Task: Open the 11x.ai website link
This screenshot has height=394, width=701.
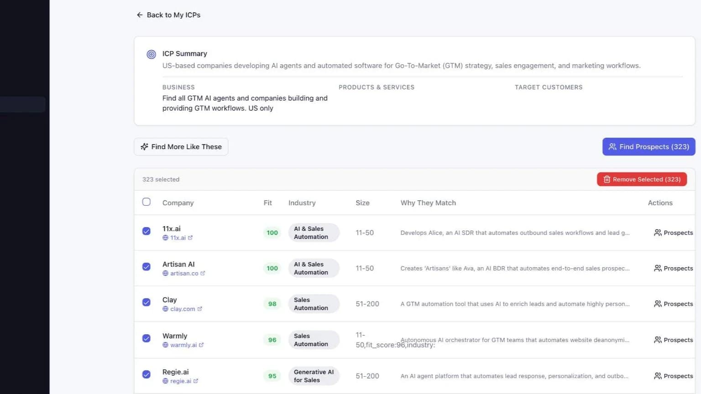Action: (x=178, y=238)
